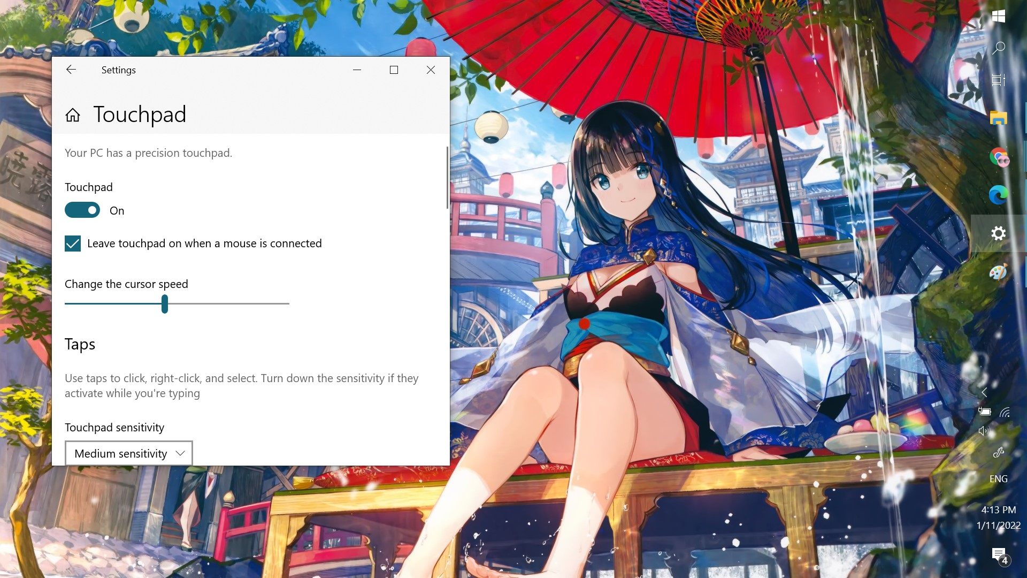Open the Medium sensitivity dropdown menu
Screen dimensions: 1027x578
coord(129,452)
